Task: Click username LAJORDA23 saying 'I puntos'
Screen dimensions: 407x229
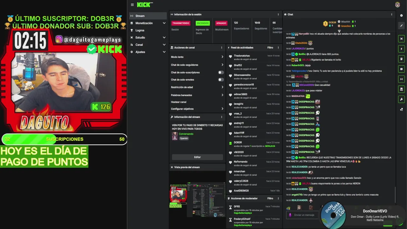Action: point(298,49)
